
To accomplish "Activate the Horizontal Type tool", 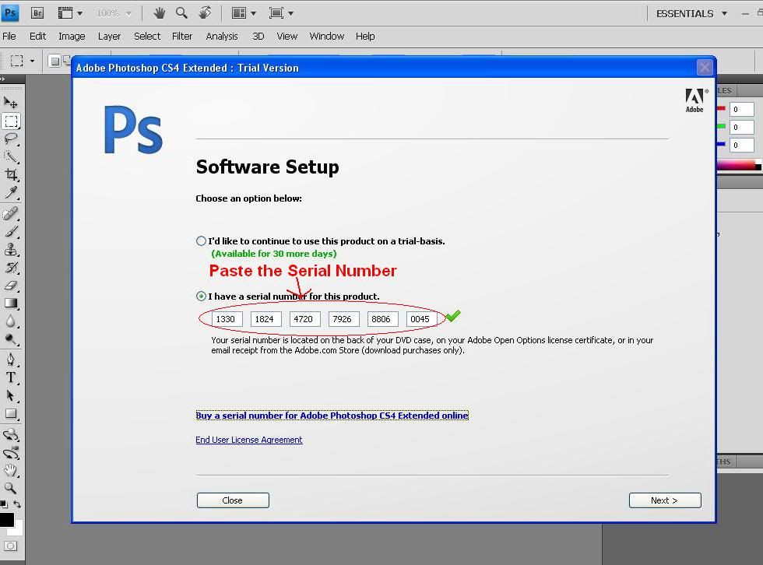I will click(x=11, y=377).
